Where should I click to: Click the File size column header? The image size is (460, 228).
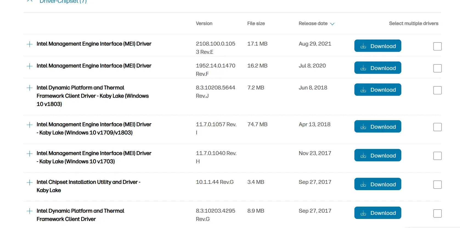click(x=256, y=24)
